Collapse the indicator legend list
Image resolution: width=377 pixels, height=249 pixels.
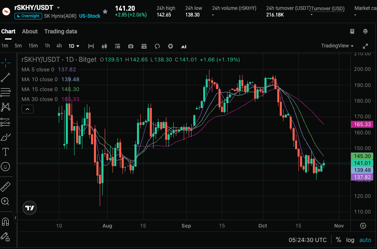coord(27,109)
